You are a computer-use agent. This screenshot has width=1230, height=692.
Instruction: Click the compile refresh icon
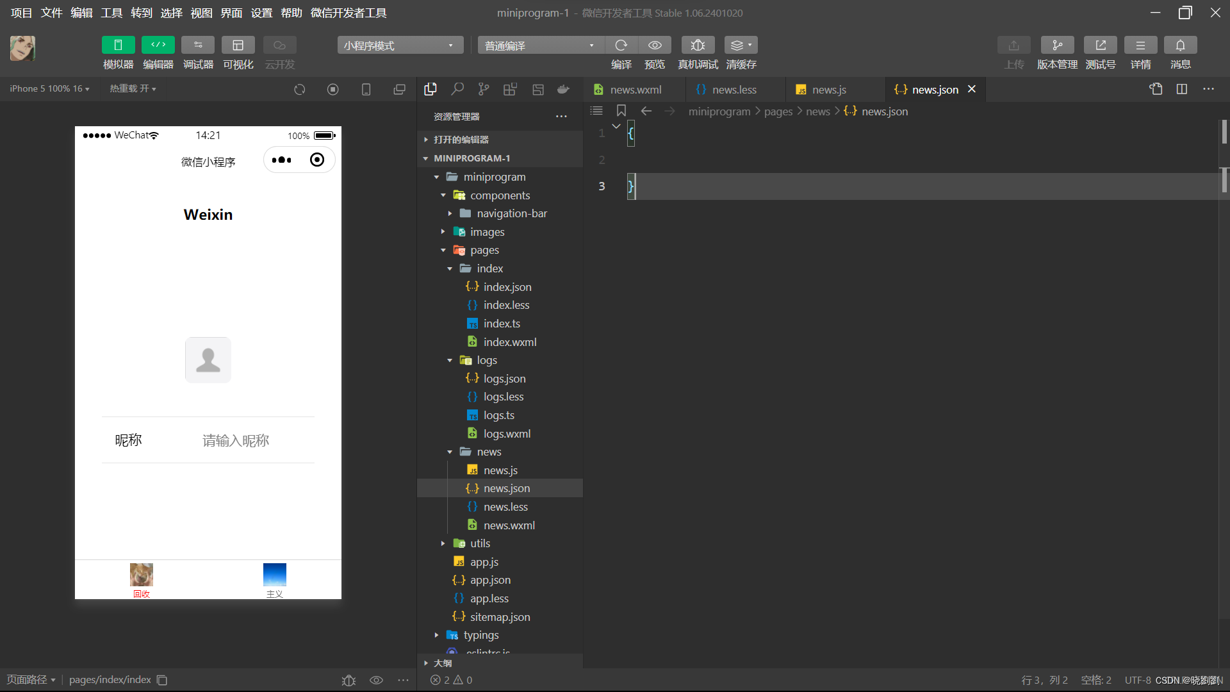(x=621, y=45)
